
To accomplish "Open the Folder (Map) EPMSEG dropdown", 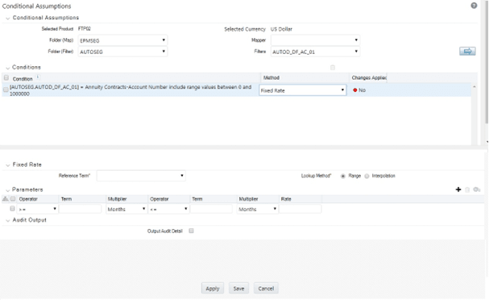I will [x=122, y=40].
